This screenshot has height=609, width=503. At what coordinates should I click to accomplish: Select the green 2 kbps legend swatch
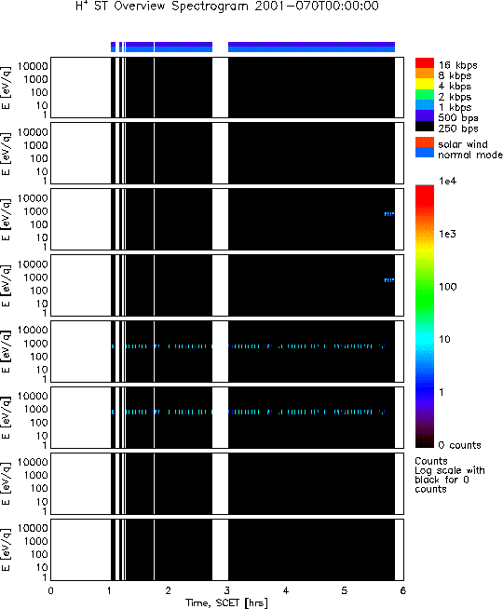[x=425, y=94]
